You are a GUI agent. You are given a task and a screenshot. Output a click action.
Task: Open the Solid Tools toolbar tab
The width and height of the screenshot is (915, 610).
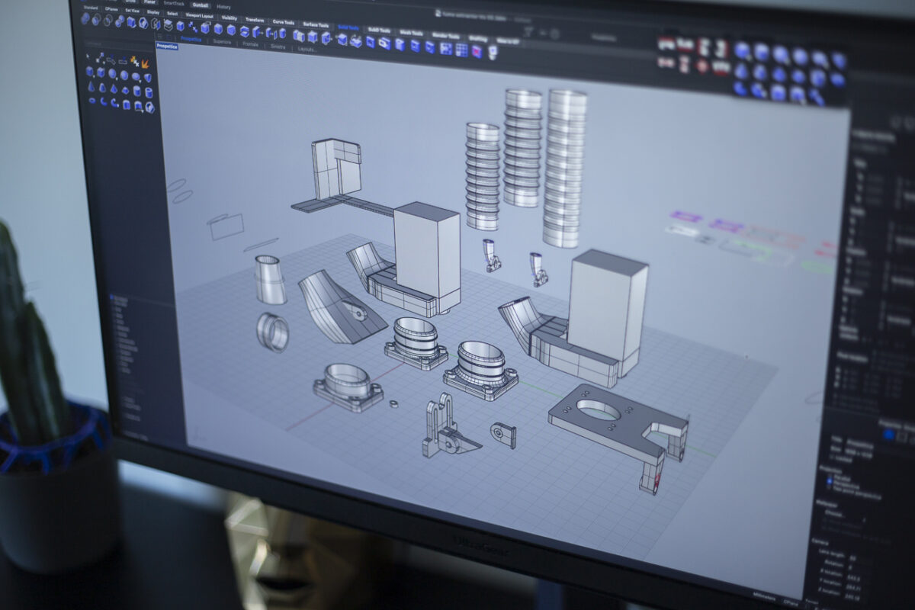[348, 27]
